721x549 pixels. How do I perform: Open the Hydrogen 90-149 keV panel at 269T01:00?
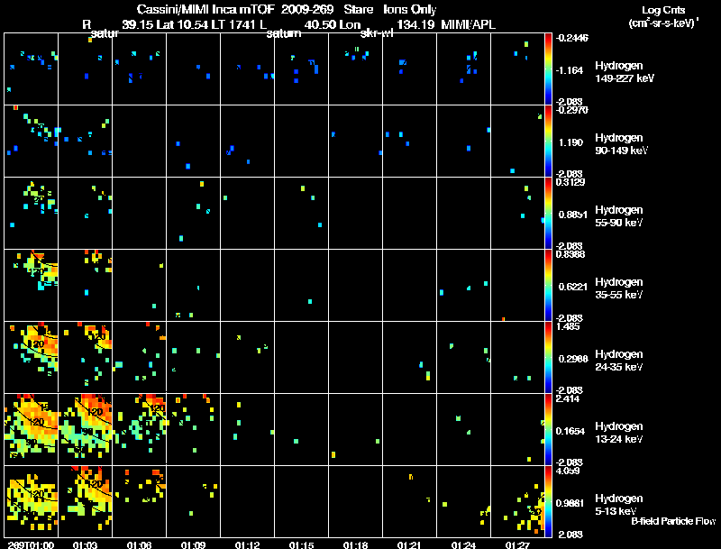tap(31, 142)
